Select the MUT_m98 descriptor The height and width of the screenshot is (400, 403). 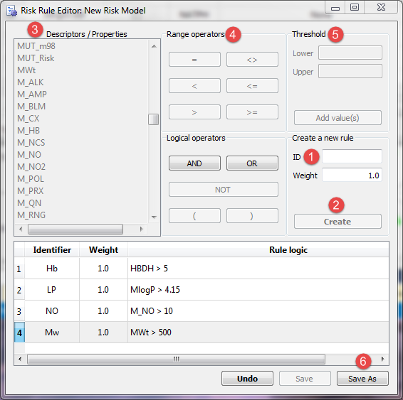36,46
